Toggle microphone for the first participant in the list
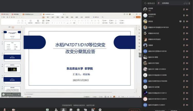Screen dimensions: 193x111 (184, 9)
